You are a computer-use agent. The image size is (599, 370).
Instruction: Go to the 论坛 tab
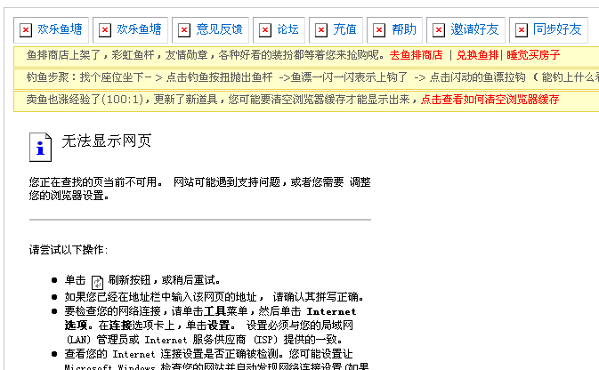(287, 29)
